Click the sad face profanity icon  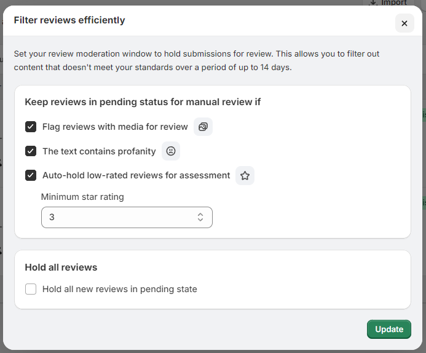click(x=171, y=151)
